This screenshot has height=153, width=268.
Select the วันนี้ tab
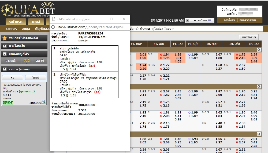(27, 61)
